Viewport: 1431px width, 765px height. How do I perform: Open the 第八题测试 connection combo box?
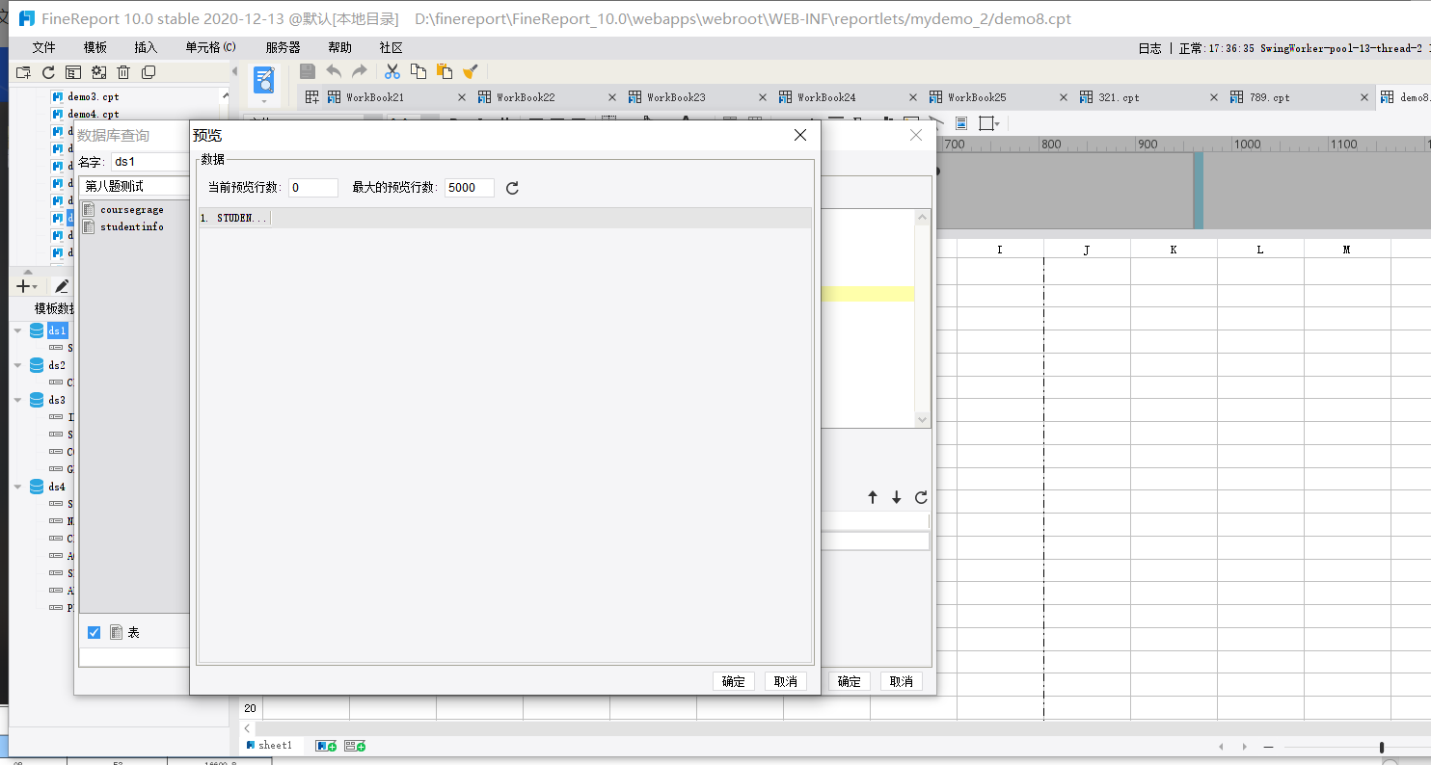pyautogui.click(x=135, y=185)
